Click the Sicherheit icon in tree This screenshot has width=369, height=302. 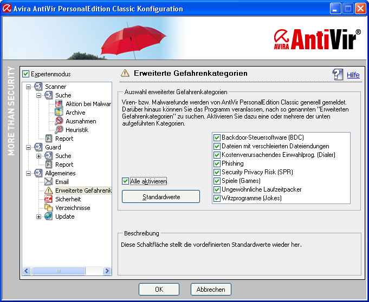(x=48, y=199)
